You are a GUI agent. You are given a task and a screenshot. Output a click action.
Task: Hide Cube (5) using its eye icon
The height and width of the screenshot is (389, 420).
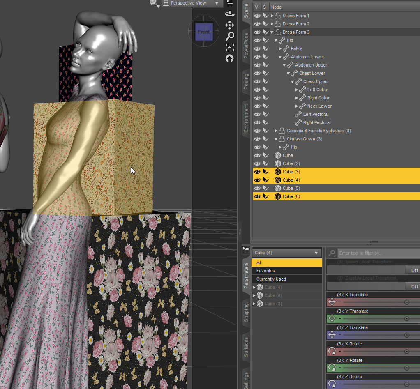pyautogui.click(x=257, y=188)
